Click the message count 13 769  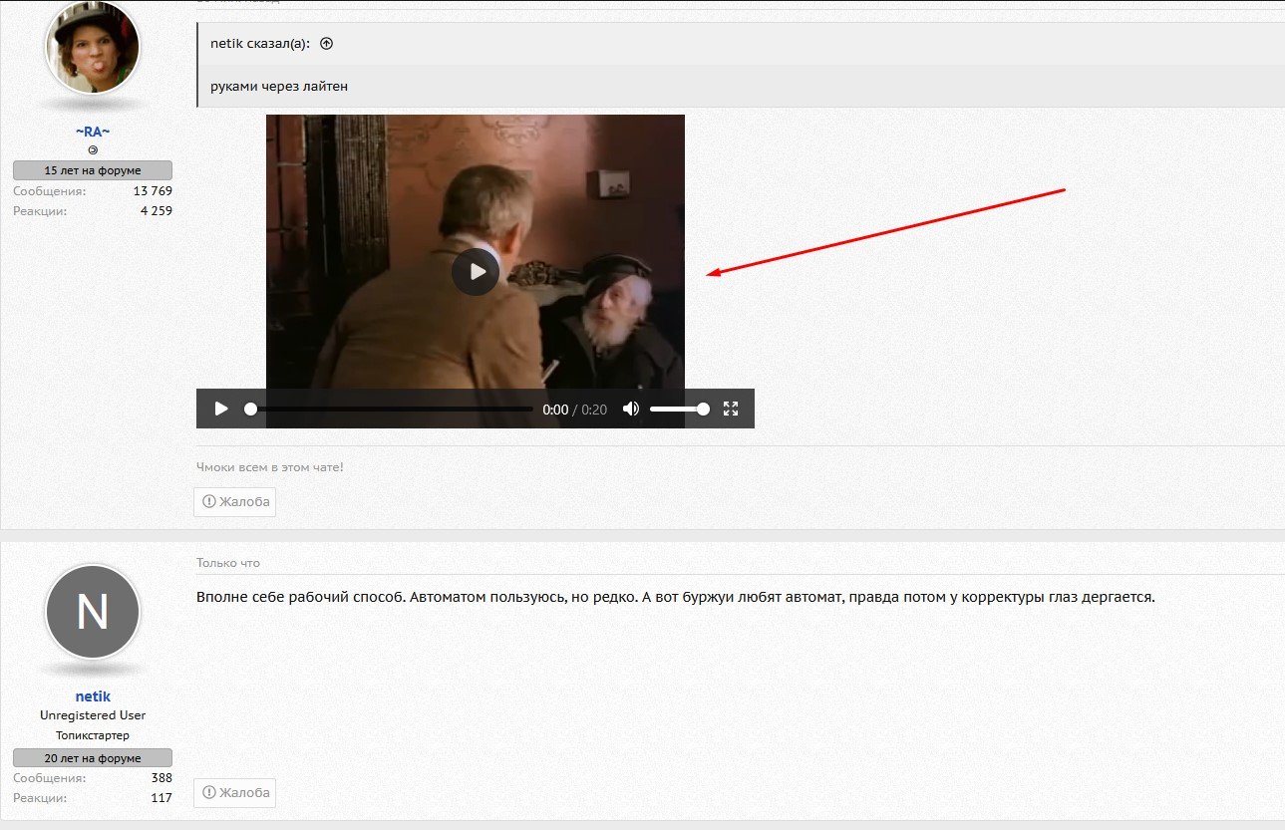coord(153,190)
